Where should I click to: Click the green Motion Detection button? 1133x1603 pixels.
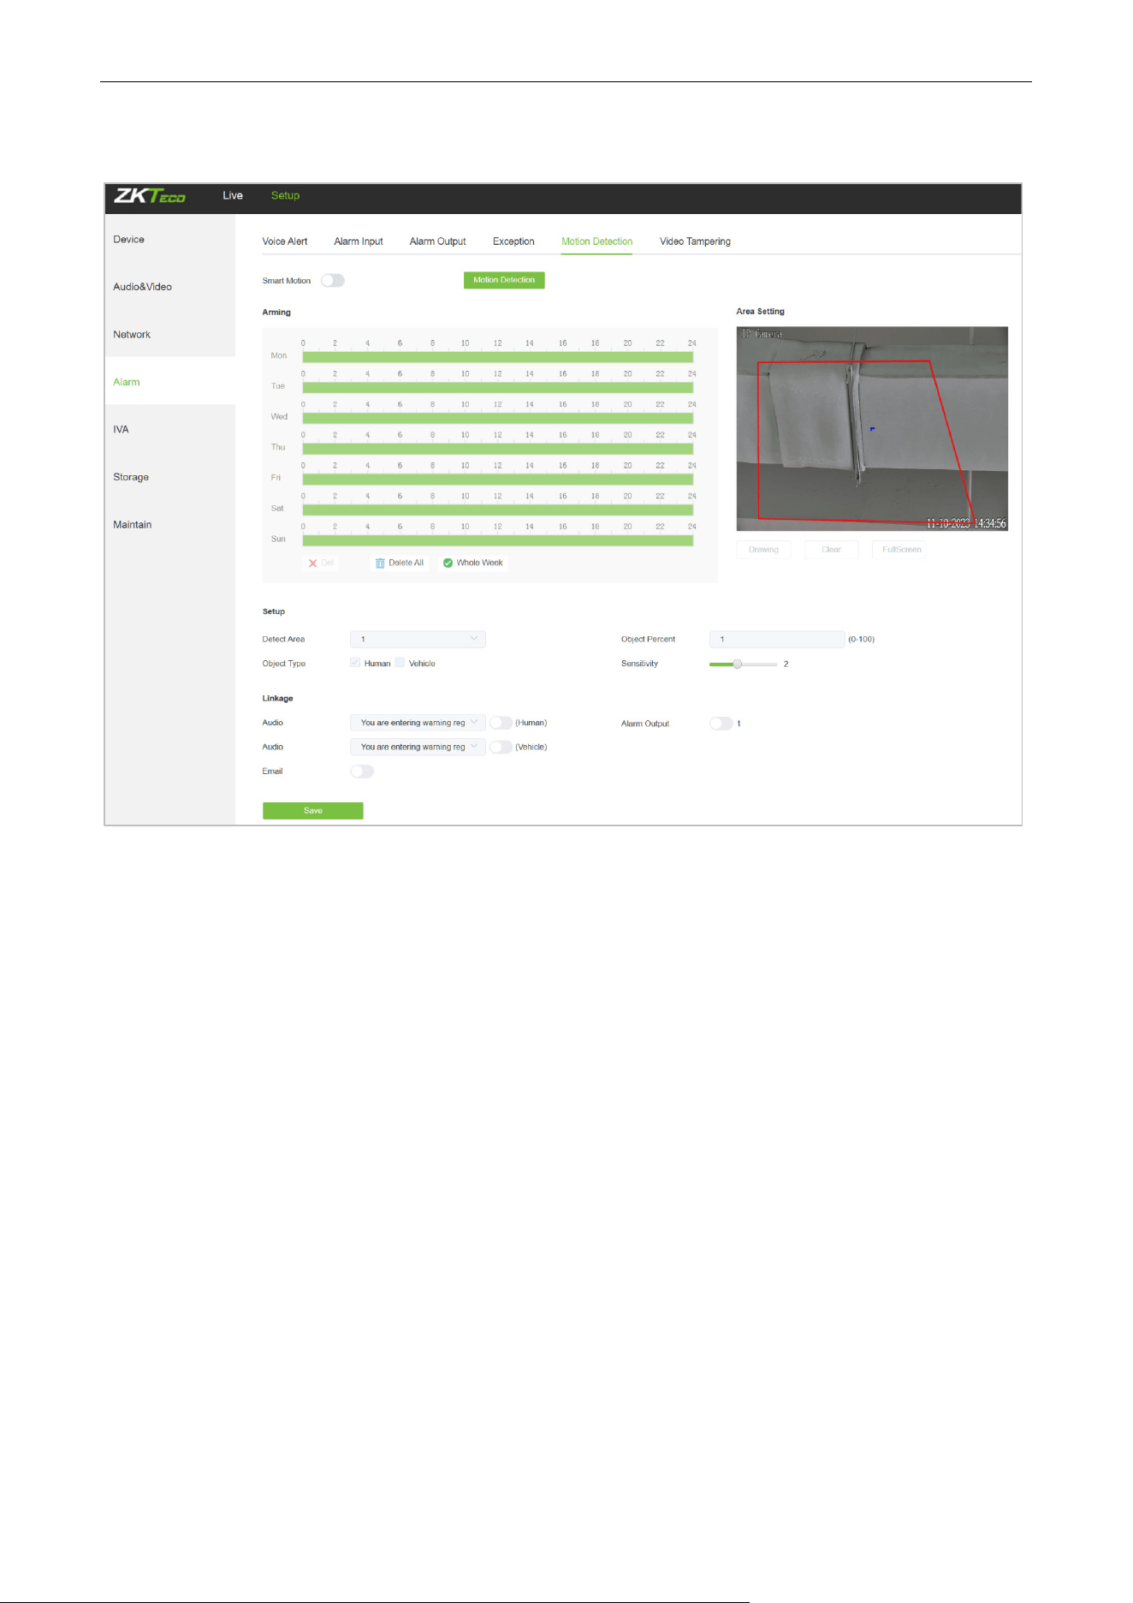click(504, 280)
